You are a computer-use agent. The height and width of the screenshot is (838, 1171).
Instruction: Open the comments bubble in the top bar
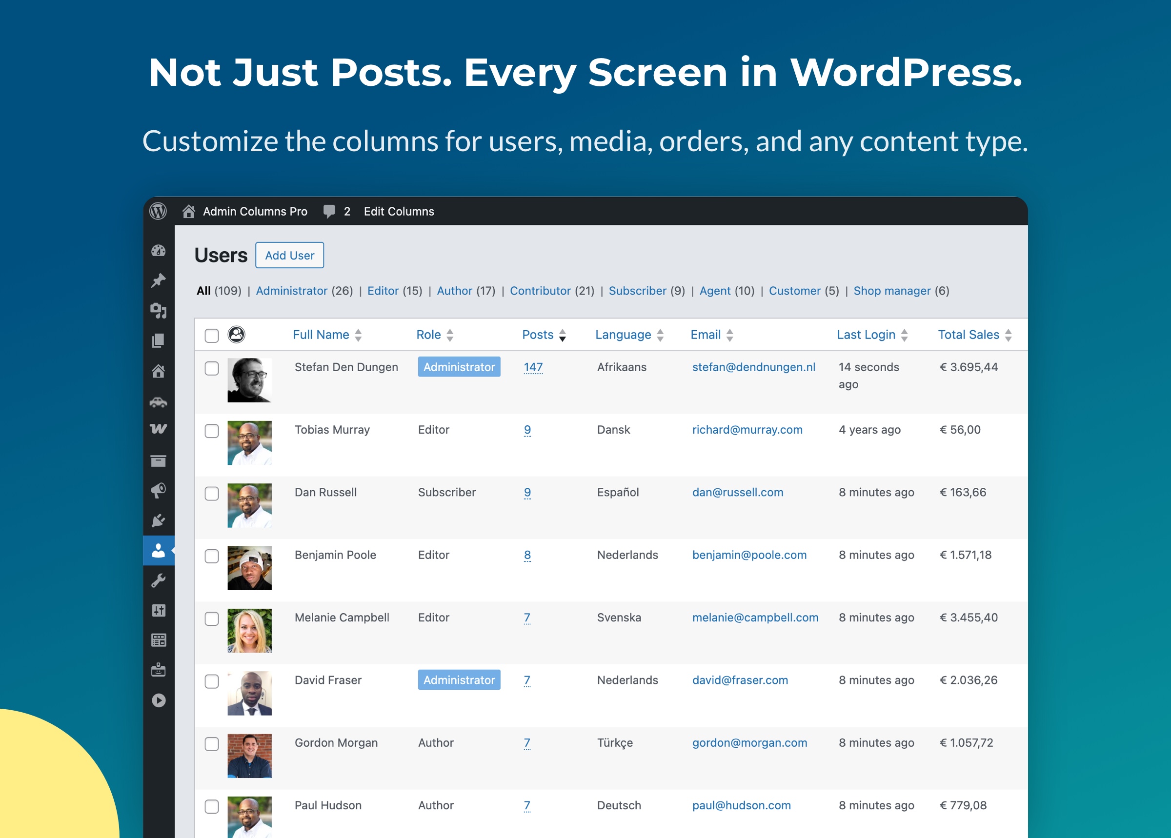tap(330, 212)
